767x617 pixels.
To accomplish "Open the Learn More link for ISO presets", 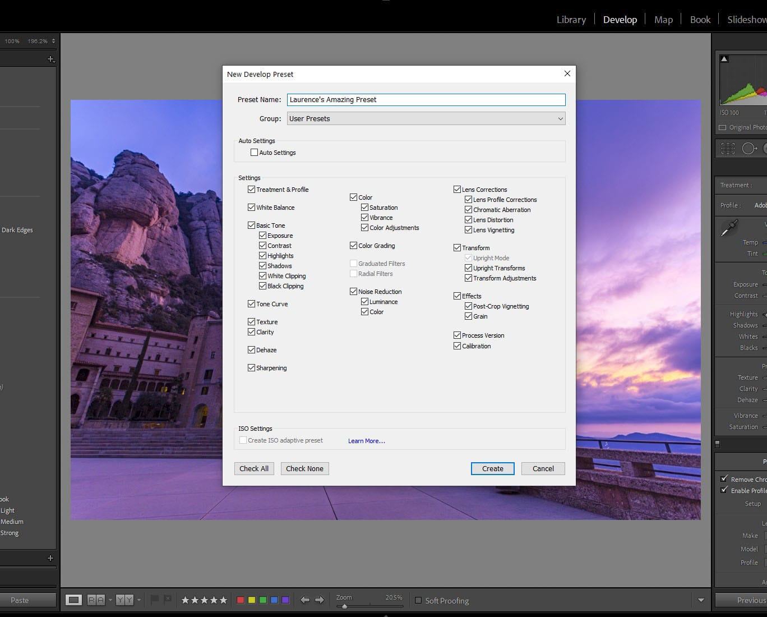I will point(366,441).
